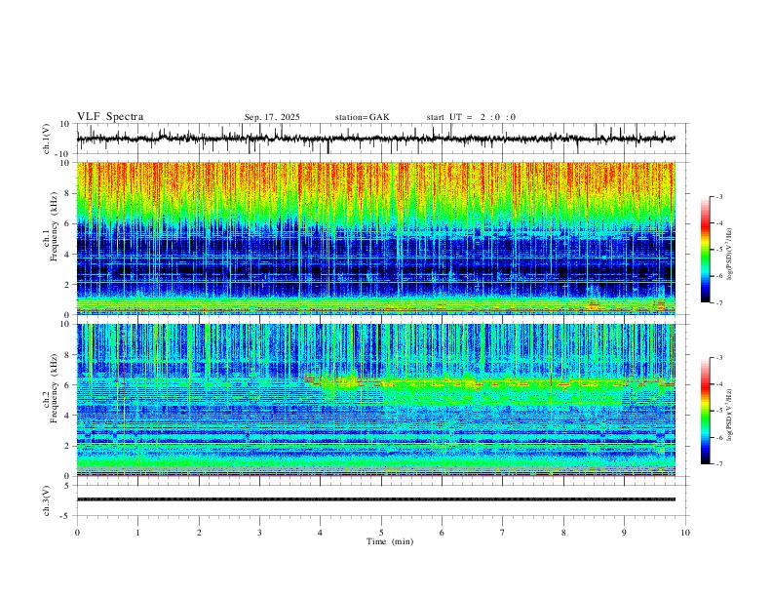Click the "station=GAK" label
Screen dimensions: 772x597
(x=362, y=117)
